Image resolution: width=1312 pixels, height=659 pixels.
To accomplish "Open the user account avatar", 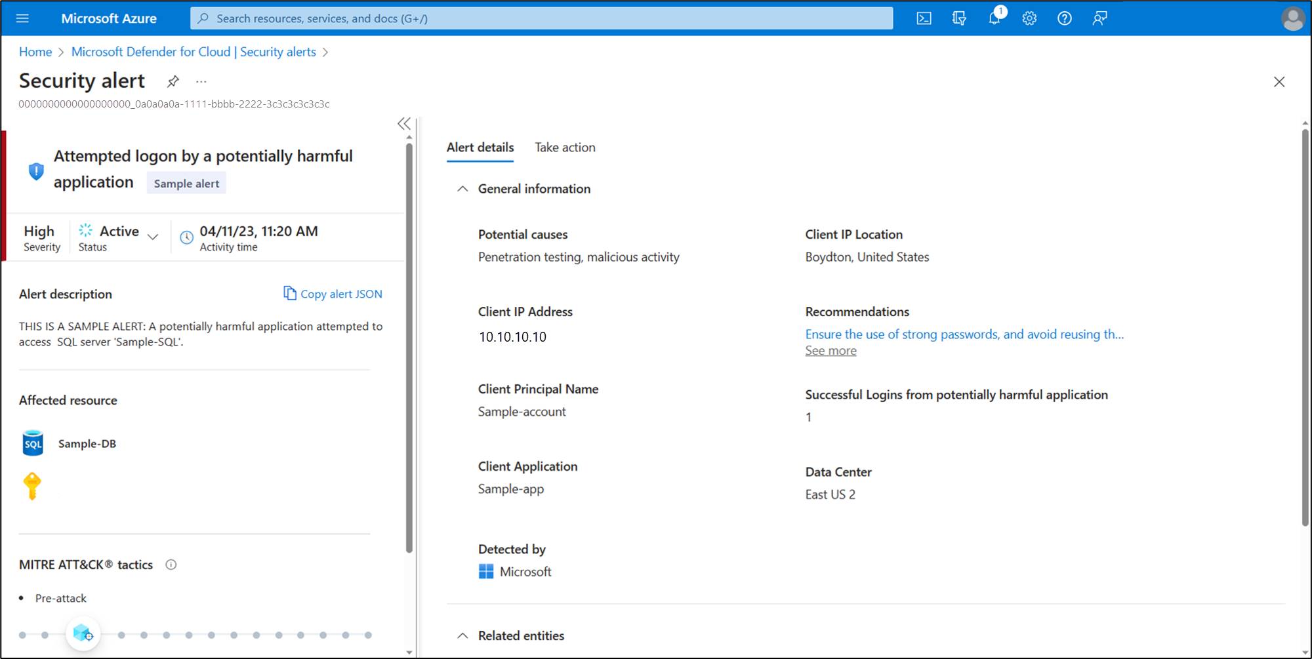I will pos(1292,18).
